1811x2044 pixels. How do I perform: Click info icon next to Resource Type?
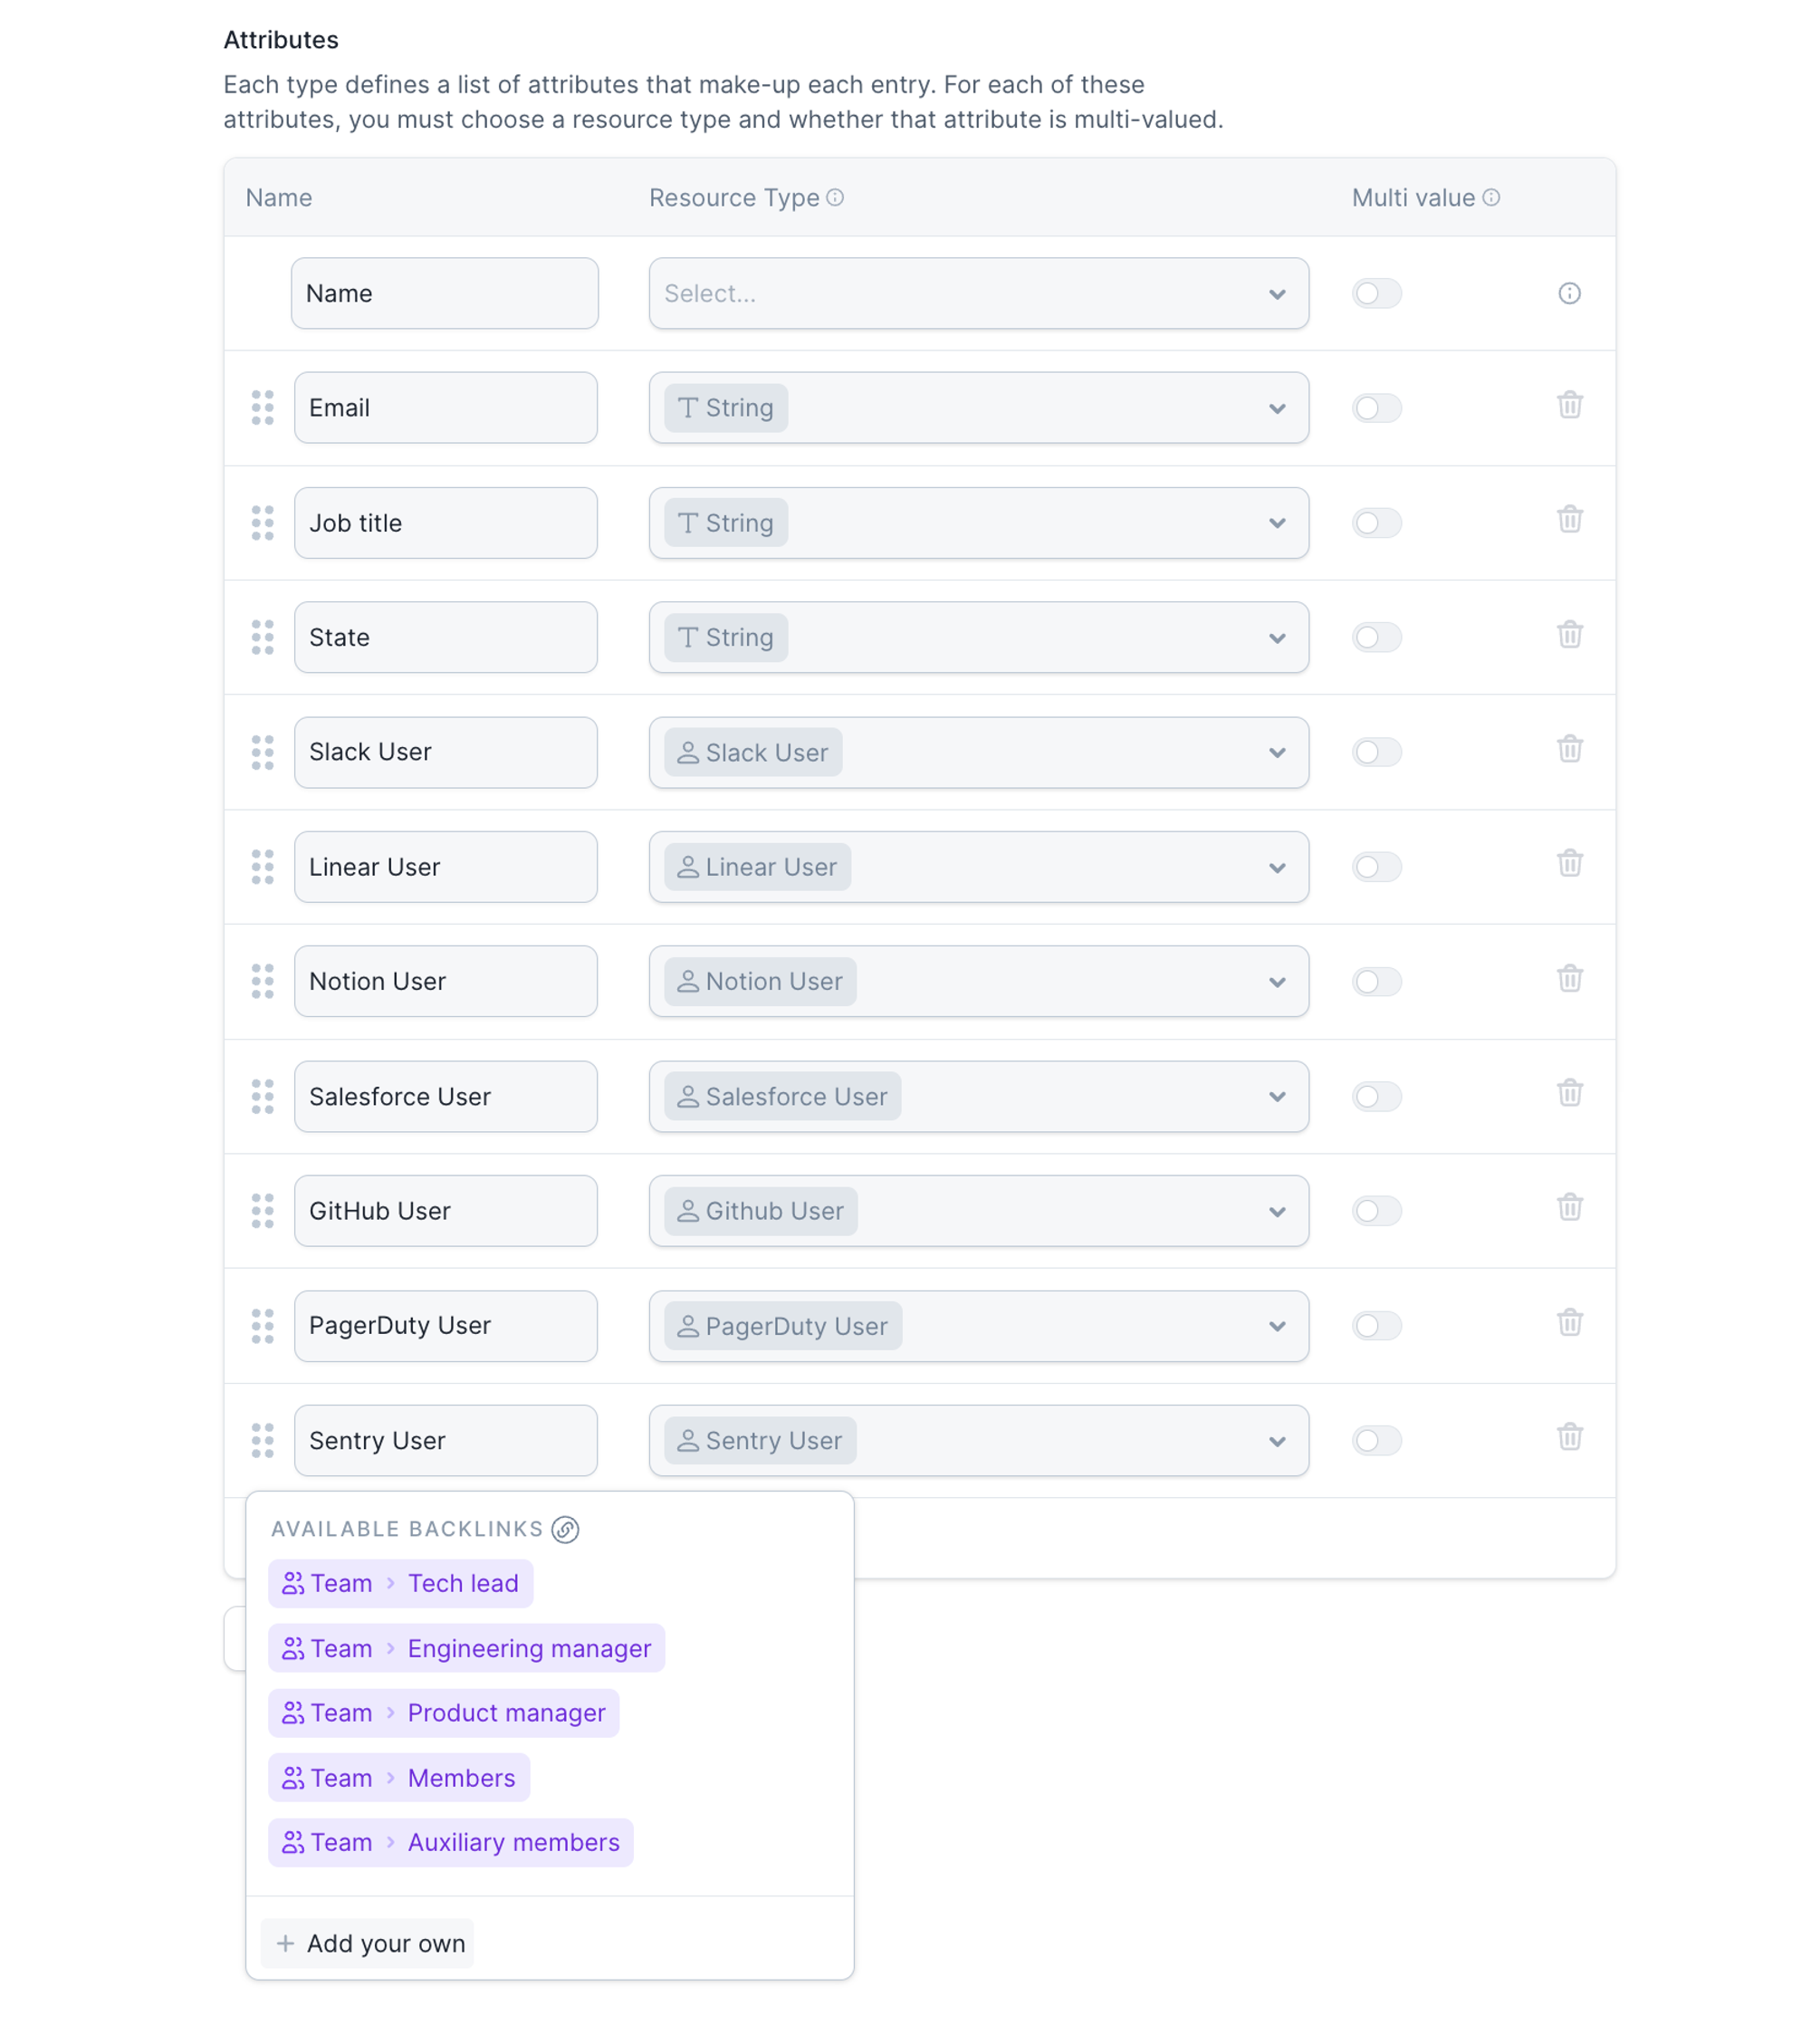pos(835,197)
